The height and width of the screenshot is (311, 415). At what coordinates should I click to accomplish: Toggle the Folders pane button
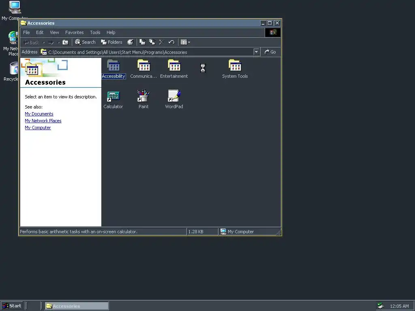[111, 42]
